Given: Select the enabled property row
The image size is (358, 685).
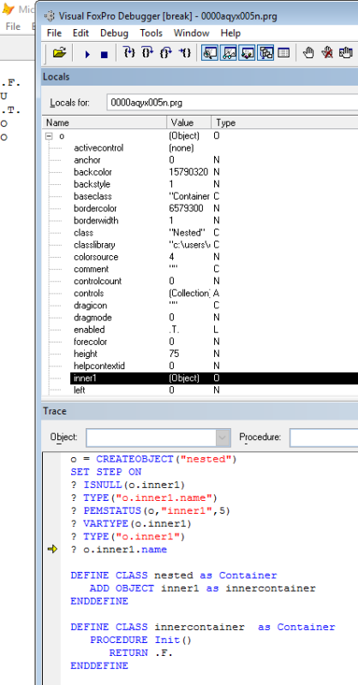Looking at the screenshot, I should (214, 330).
